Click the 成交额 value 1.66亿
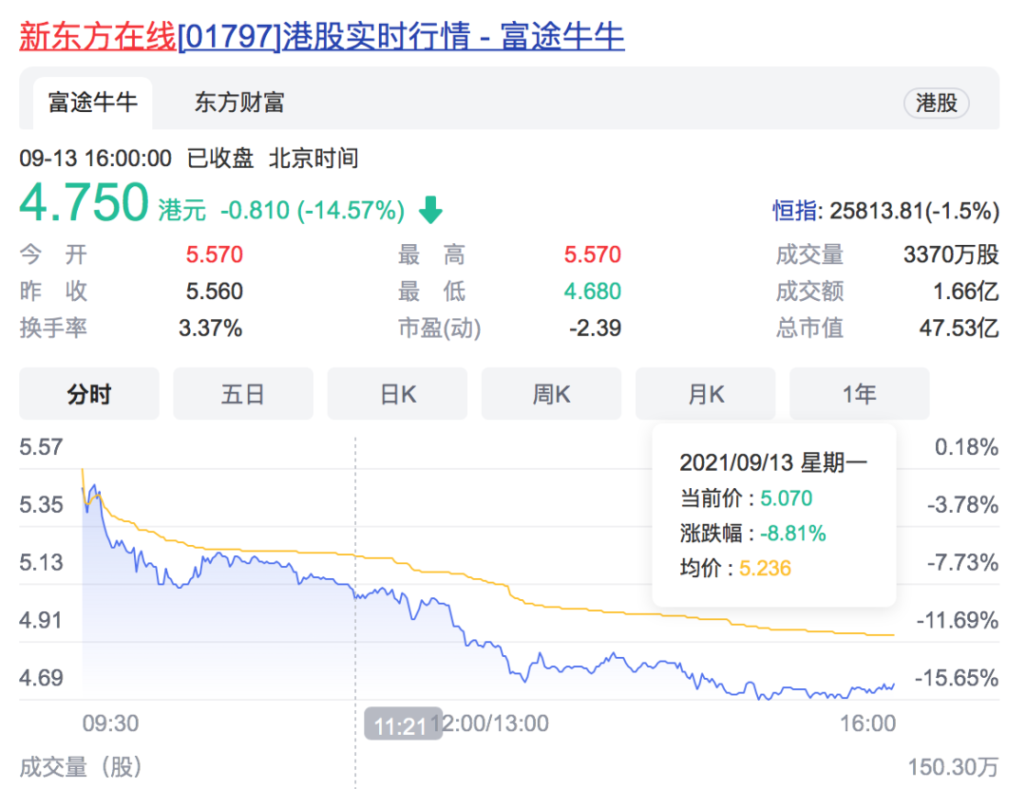Image resolution: width=1026 pixels, height=789 pixels. [x=966, y=291]
